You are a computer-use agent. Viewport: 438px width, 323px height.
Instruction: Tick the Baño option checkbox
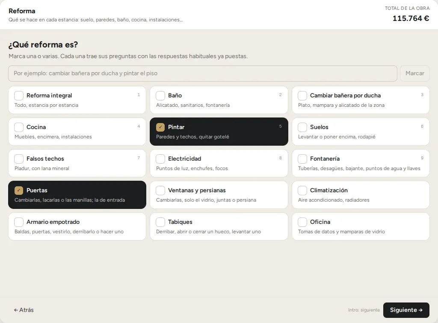pyautogui.click(x=160, y=95)
